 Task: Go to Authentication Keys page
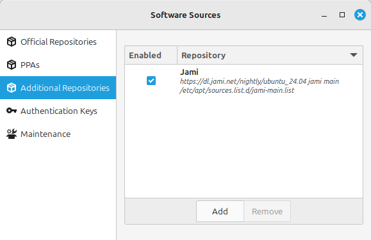pyautogui.click(x=58, y=111)
